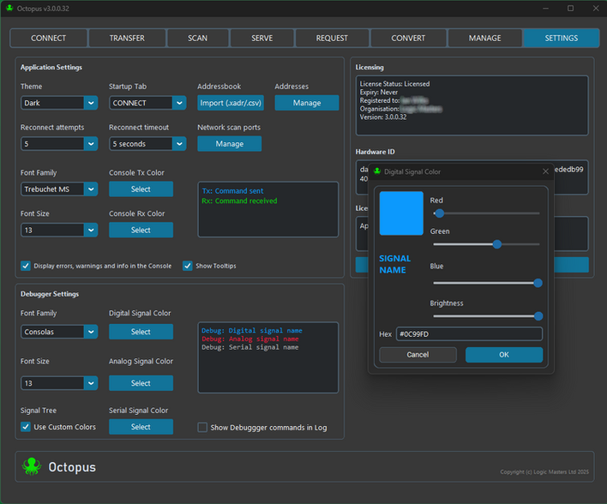Viewport: 607px width, 504px height.
Task: Click Import (.xadr/.csv) addressbook button
Action: [231, 103]
